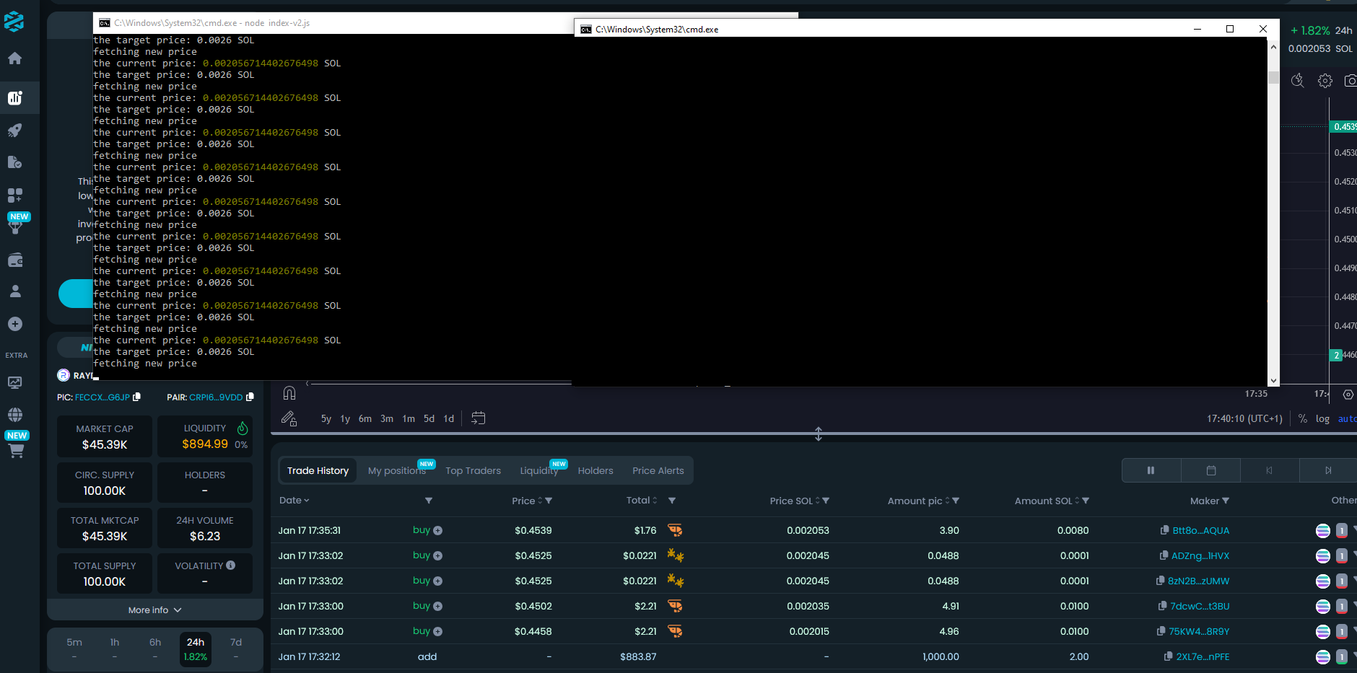Switch to Liquidity tab
The height and width of the screenshot is (673, 1357).
[x=539, y=470]
